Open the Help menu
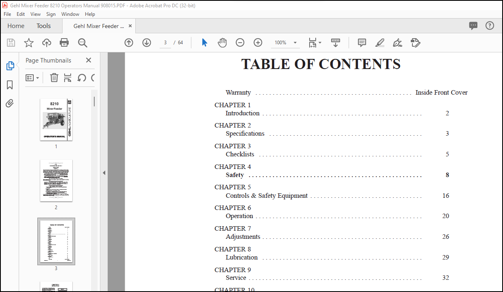Viewport: 503px width, 292px height. point(90,14)
